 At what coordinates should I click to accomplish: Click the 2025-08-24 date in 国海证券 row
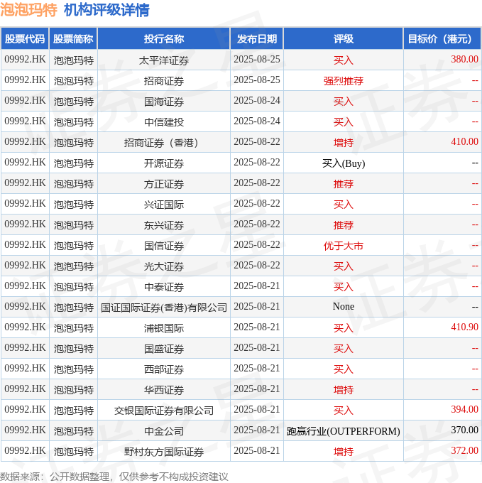coord(257,100)
